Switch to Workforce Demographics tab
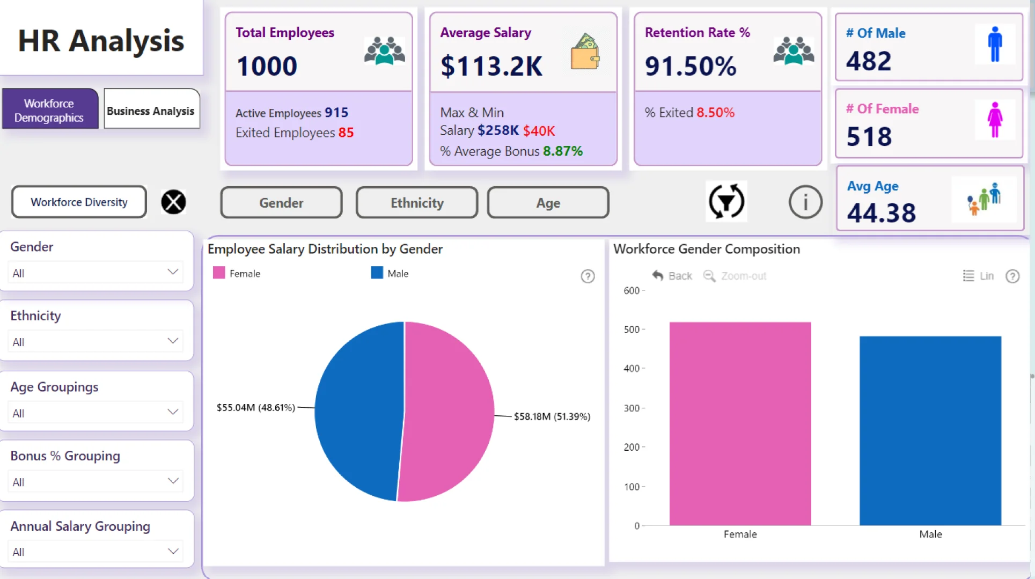This screenshot has width=1035, height=579. pos(50,109)
